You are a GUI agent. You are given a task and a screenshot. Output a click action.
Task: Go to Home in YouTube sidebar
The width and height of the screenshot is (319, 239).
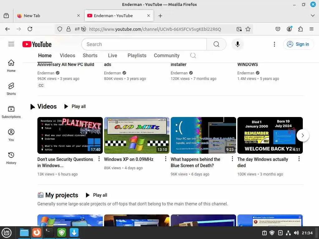pos(11,66)
